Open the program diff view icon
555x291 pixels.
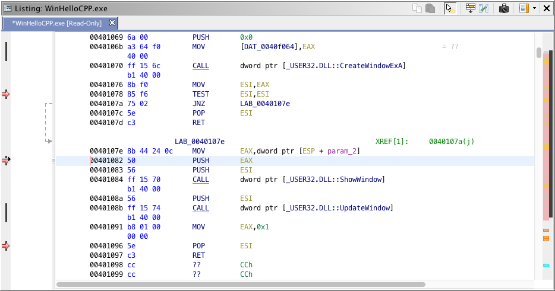point(484,8)
